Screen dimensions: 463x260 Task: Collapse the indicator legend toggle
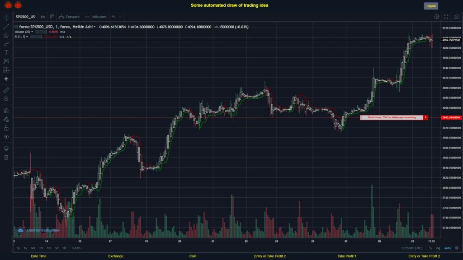(16, 27)
